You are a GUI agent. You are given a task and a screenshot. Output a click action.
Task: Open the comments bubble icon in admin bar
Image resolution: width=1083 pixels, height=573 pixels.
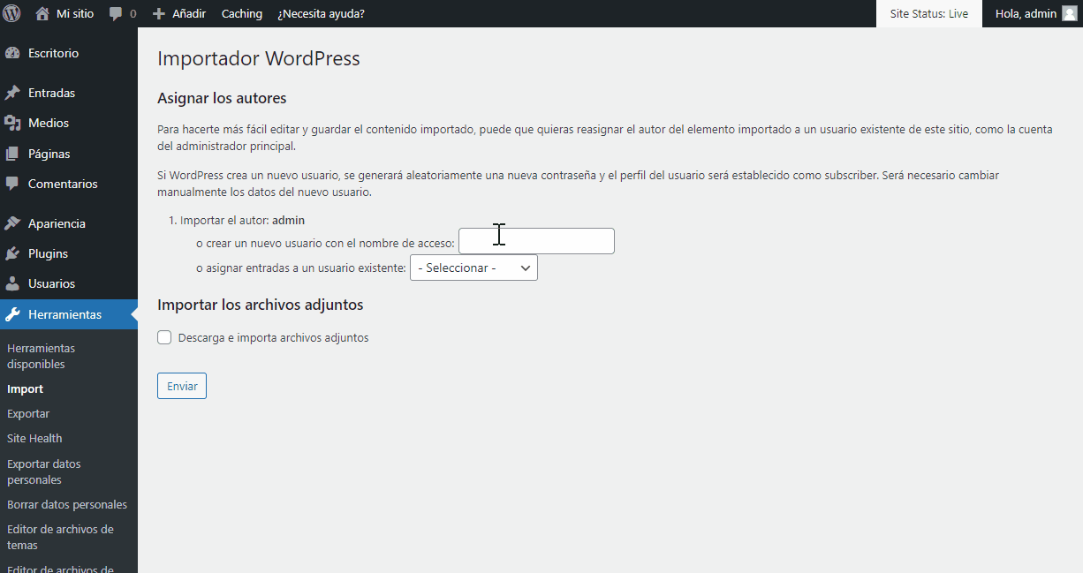coord(116,14)
